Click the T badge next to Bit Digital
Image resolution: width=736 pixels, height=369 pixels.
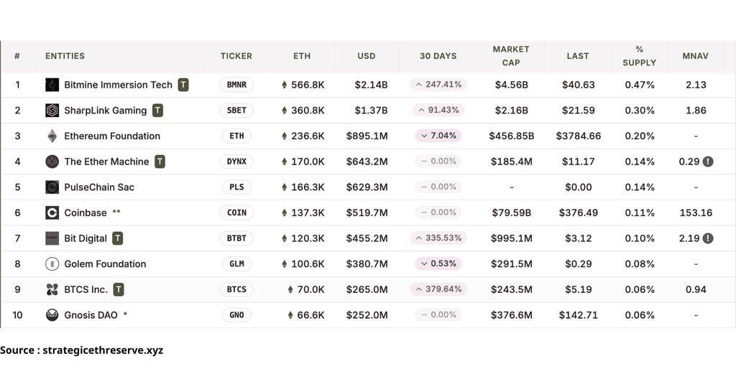coord(118,238)
